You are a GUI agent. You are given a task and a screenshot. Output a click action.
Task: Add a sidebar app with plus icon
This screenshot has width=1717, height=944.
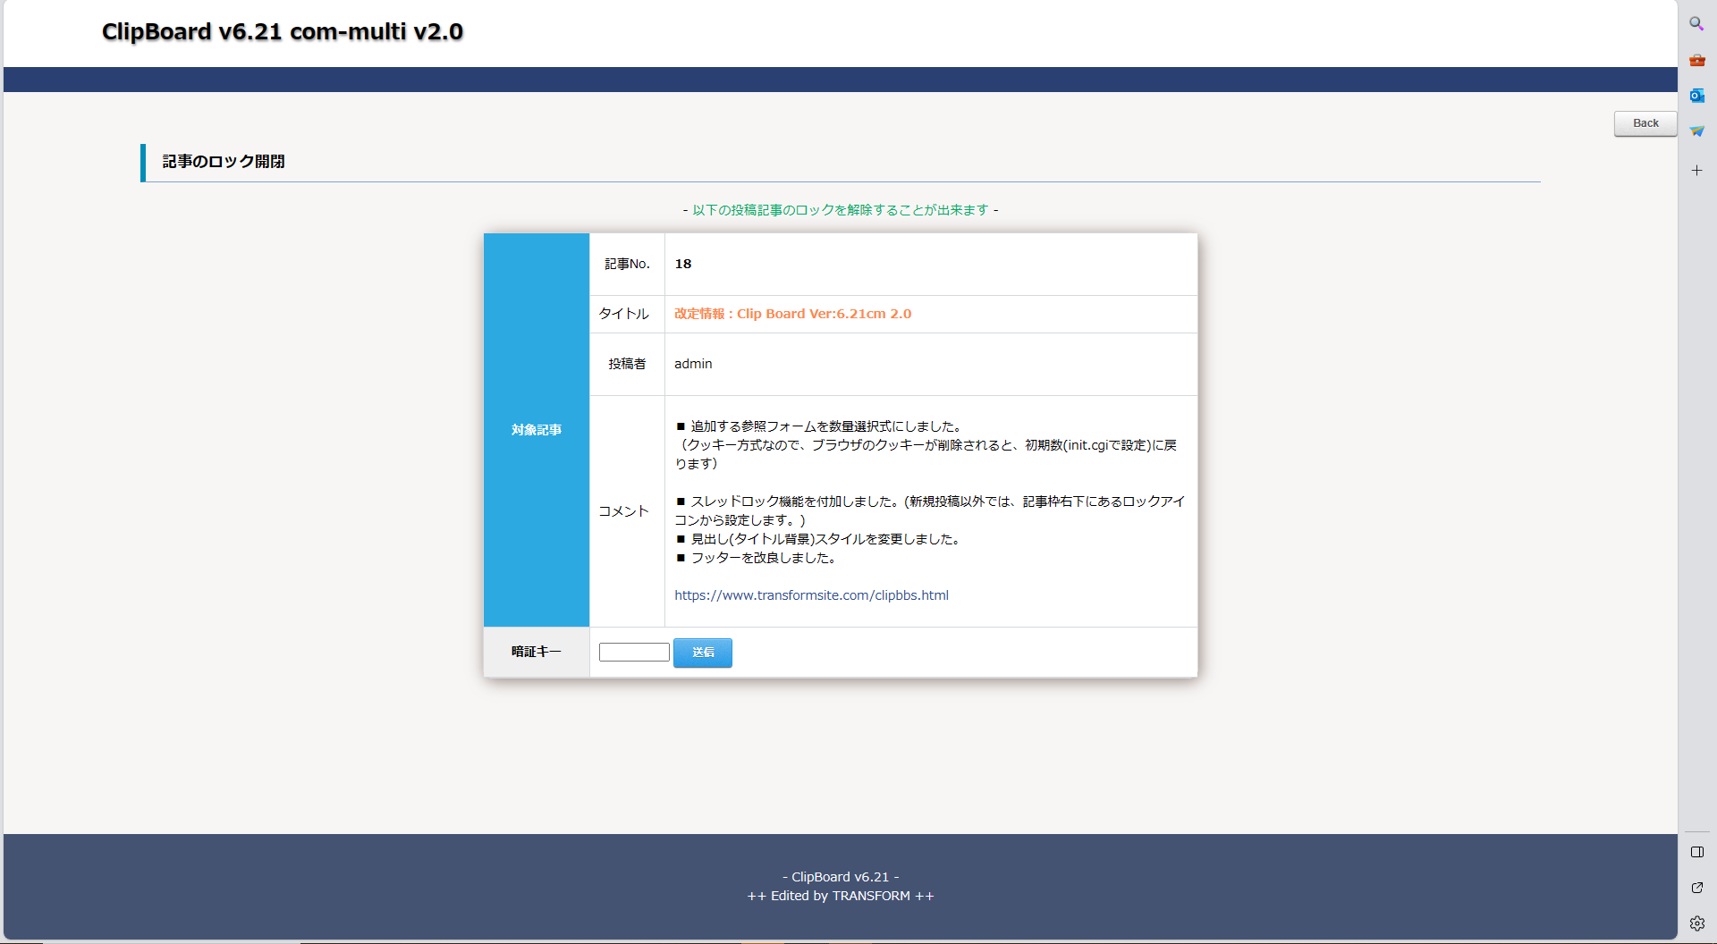pos(1696,170)
